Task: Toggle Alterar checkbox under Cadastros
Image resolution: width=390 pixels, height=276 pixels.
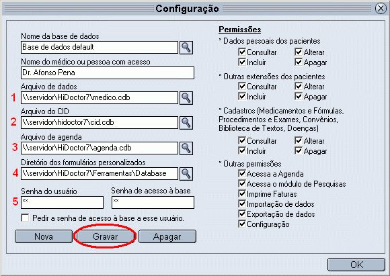Action: (x=299, y=141)
